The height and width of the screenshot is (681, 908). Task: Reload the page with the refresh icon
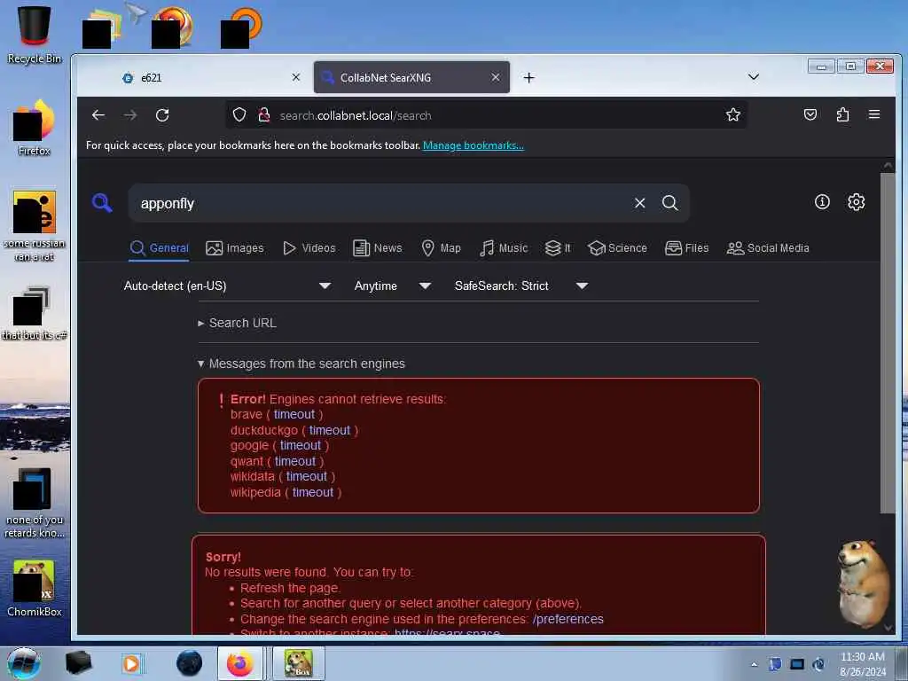[162, 115]
